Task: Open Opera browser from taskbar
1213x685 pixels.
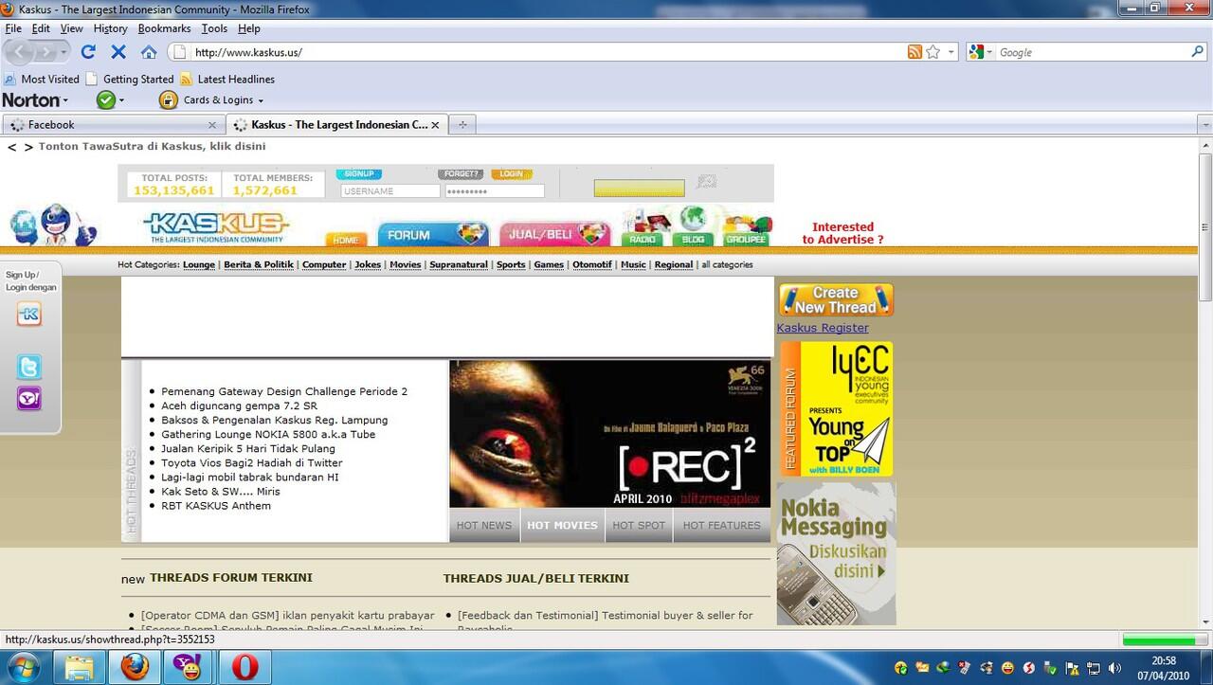Action: click(244, 668)
